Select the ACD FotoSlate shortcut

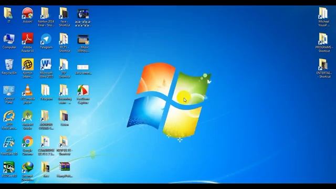pyautogui.click(x=9, y=146)
